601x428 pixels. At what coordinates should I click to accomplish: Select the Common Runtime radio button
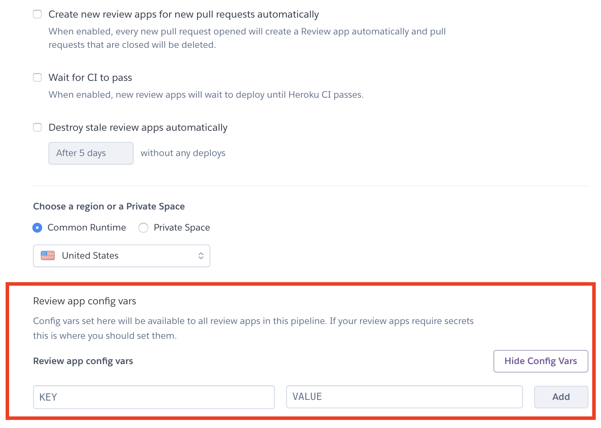[x=37, y=228]
